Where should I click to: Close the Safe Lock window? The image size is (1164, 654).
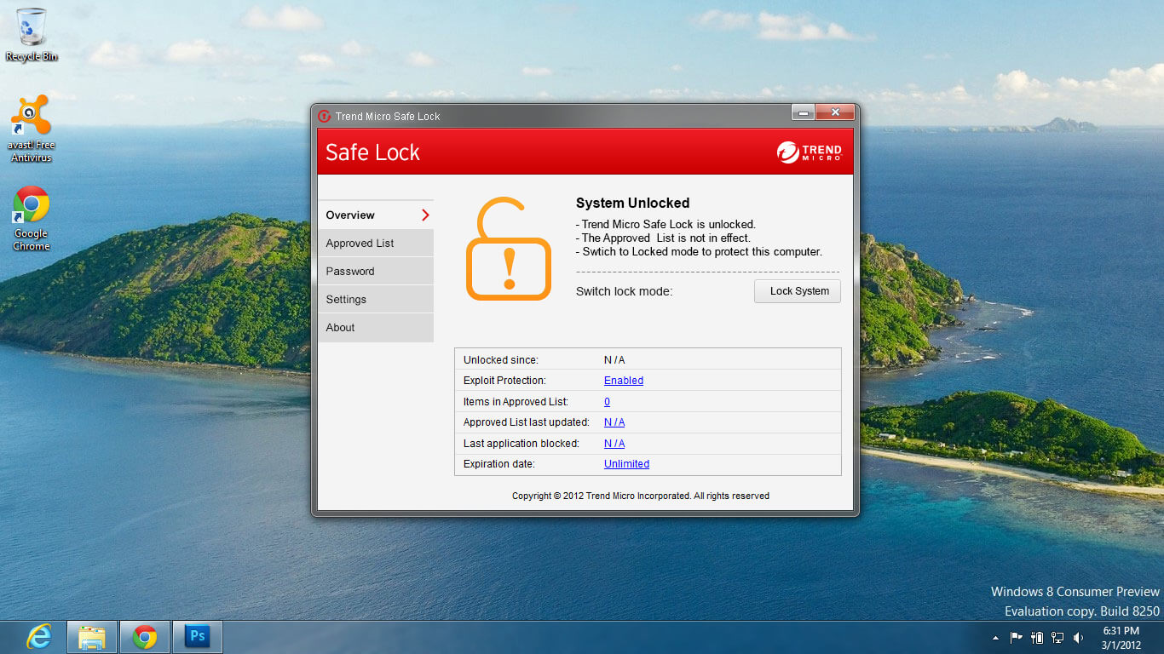tap(835, 112)
